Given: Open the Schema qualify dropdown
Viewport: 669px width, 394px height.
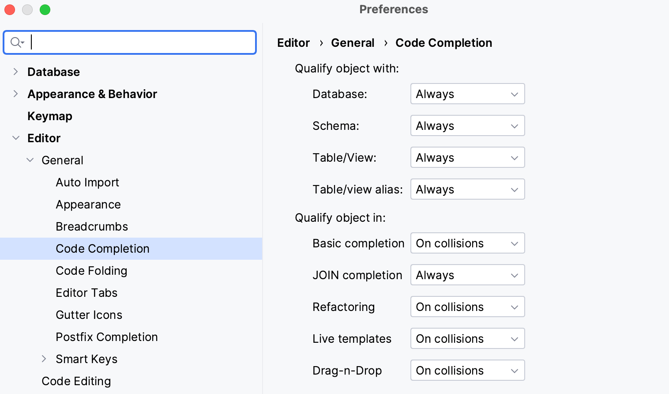Looking at the screenshot, I should click(467, 126).
